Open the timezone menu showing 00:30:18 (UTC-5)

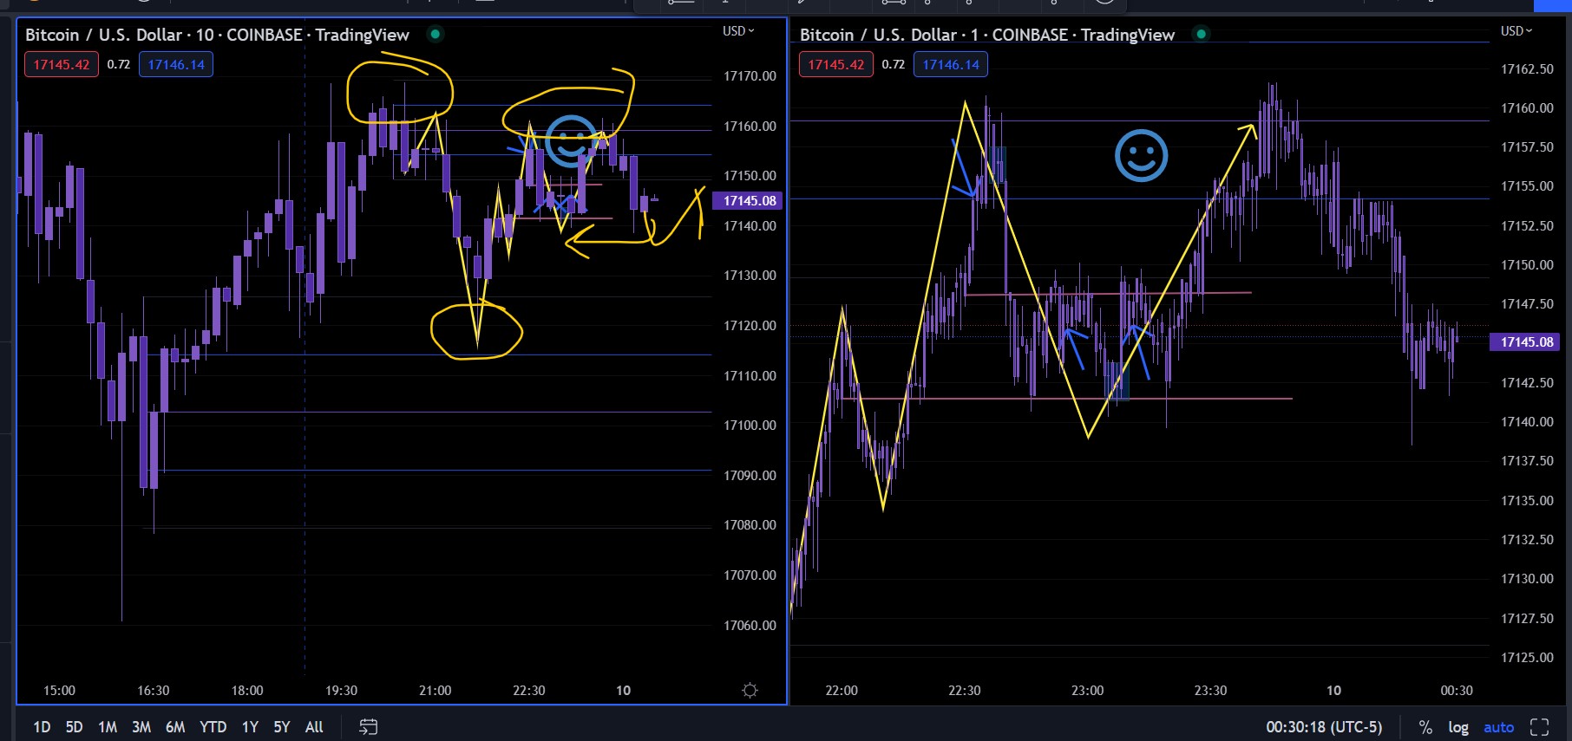(1324, 727)
